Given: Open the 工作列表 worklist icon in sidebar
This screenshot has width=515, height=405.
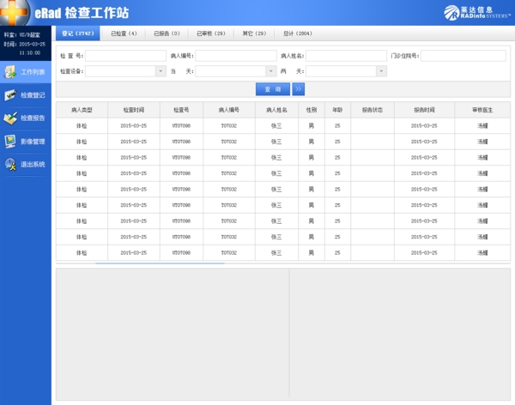Looking at the screenshot, I should [x=10, y=72].
